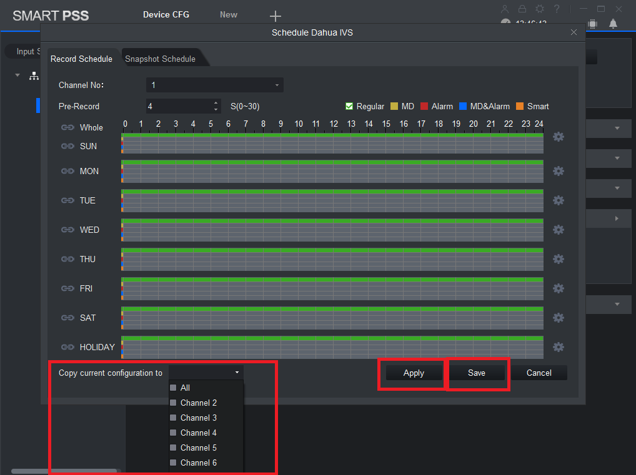The height and width of the screenshot is (475, 636).
Task: Toggle the link icon next to WED
Action: coord(67,230)
